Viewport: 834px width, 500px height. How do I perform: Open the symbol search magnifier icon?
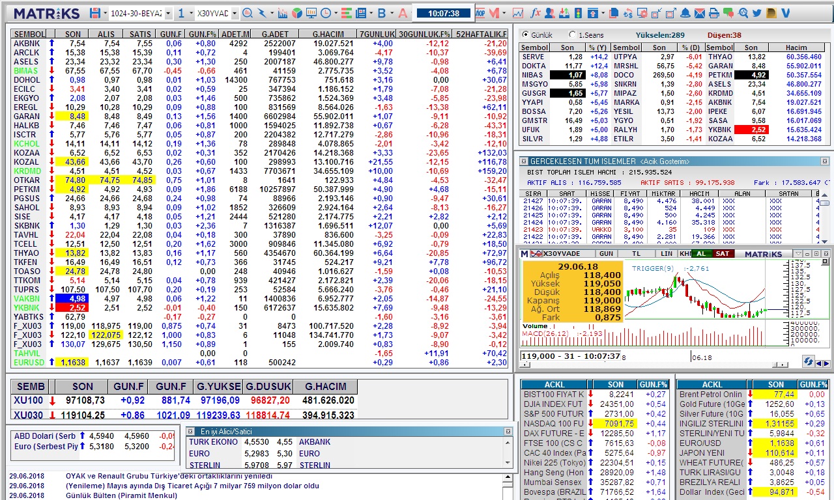[x=248, y=13]
